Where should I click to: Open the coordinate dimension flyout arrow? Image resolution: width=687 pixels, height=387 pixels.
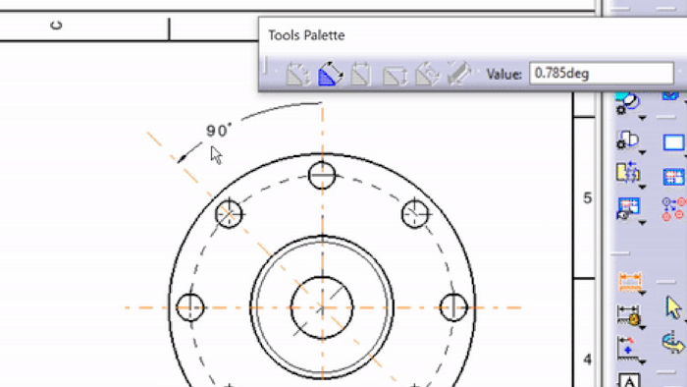pyautogui.click(x=642, y=362)
